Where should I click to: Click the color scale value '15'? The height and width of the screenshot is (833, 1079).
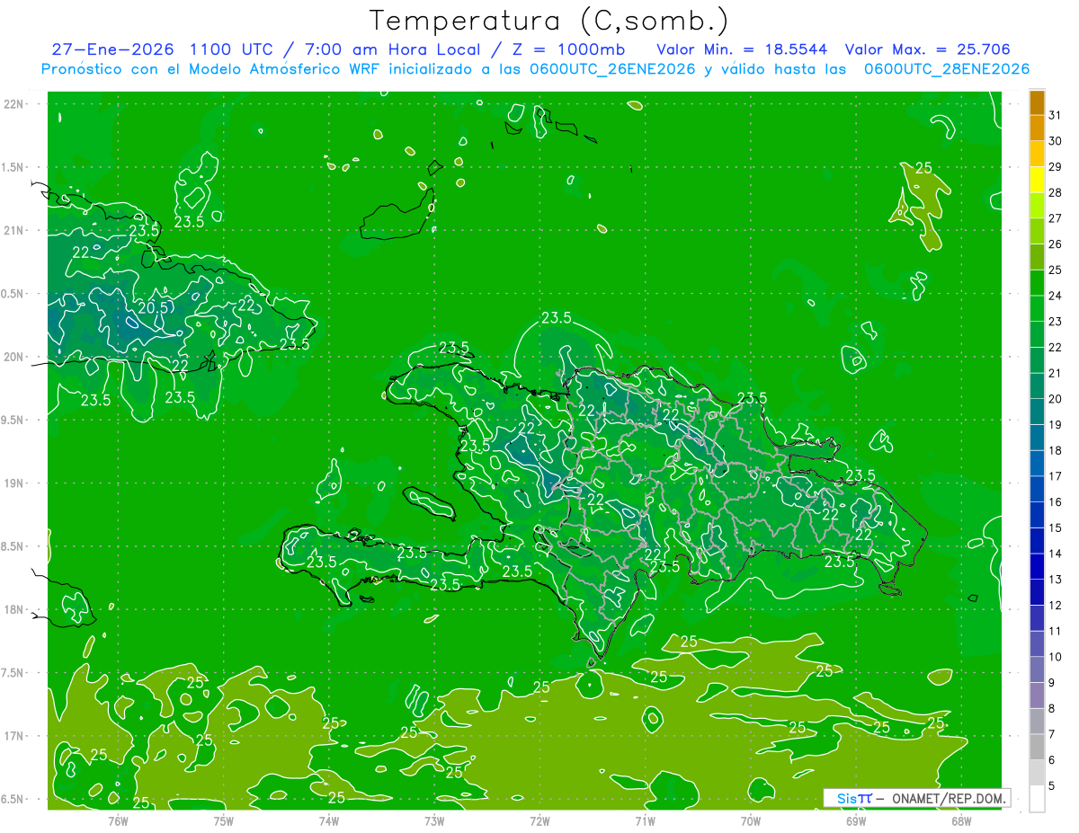coord(1055,528)
